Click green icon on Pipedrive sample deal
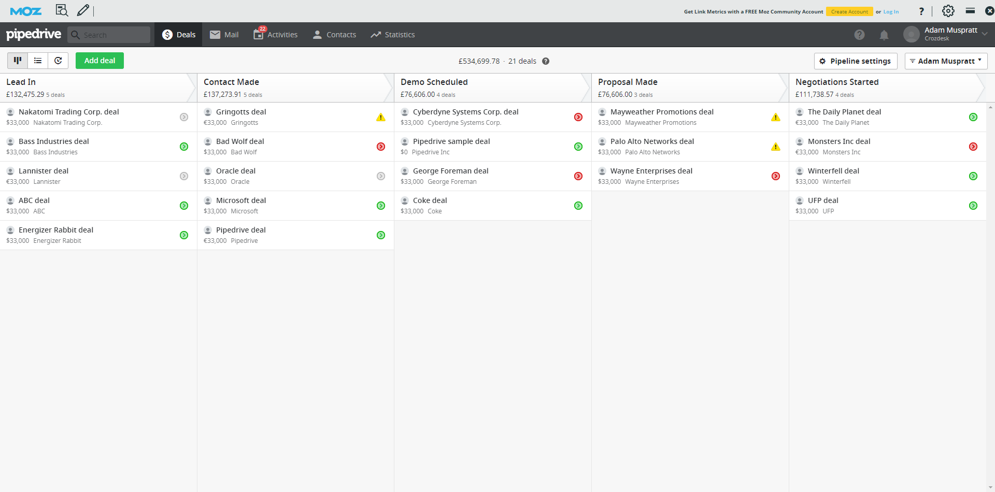This screenshot has height=492, width=995. pyautogui.click(x=578, y=147)
